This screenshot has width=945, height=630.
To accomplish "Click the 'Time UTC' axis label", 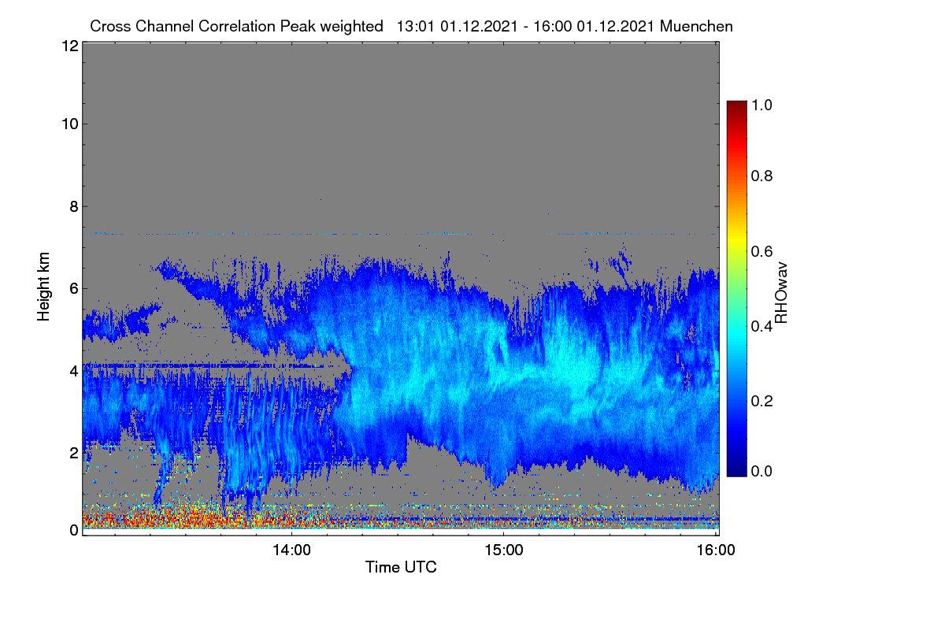I will [x=401, y=567].
